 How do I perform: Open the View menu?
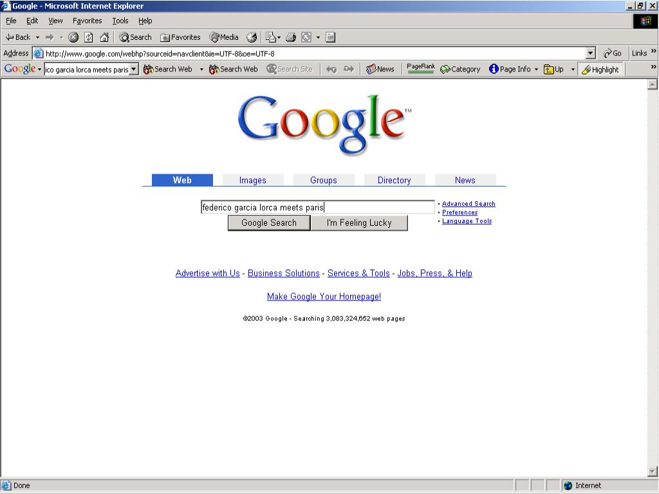(55, 21)
